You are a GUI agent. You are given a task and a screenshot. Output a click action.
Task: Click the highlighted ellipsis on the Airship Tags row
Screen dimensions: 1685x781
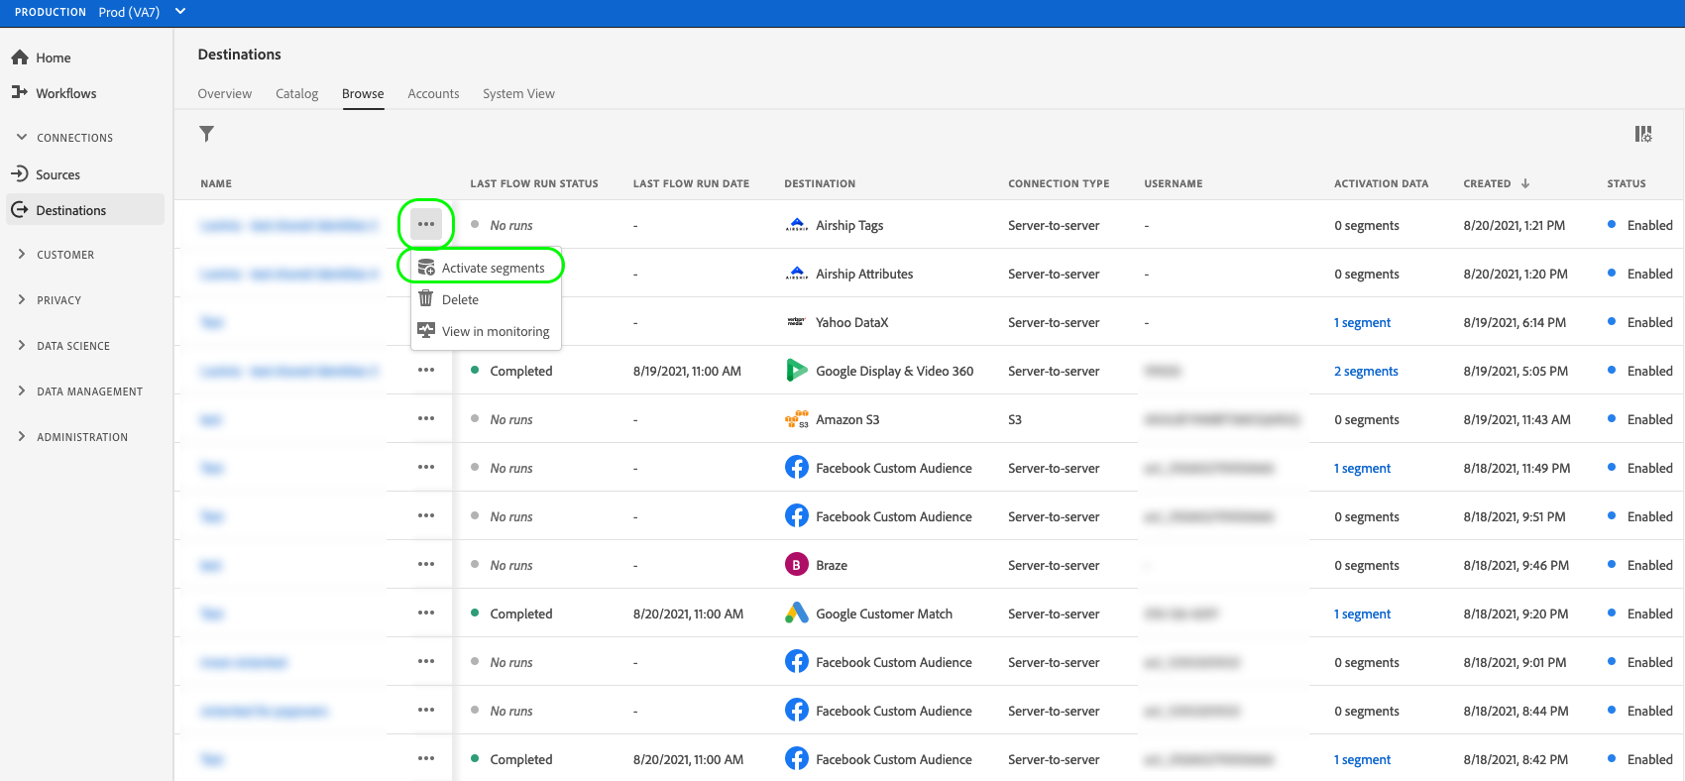[426, 224]
